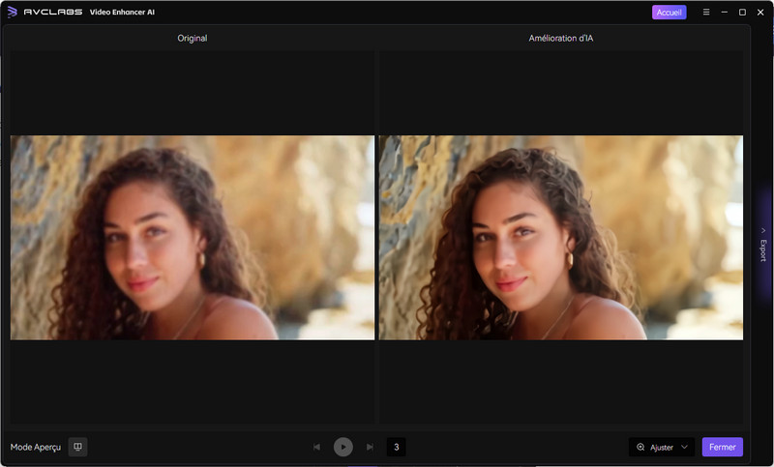The image size is (774, 467).
Task: Select the Amélioration d'IA header label
Action: tap(560, 39)
